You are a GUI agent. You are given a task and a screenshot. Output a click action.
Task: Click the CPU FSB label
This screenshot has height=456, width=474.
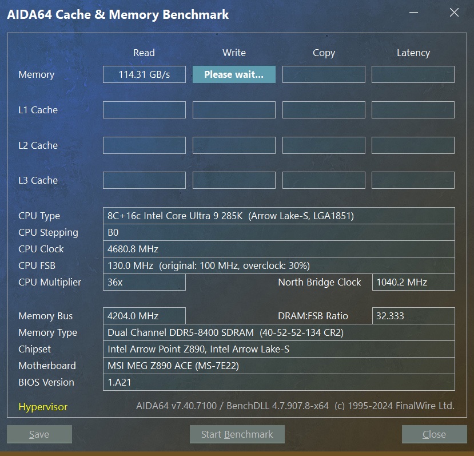click(37, 265)
